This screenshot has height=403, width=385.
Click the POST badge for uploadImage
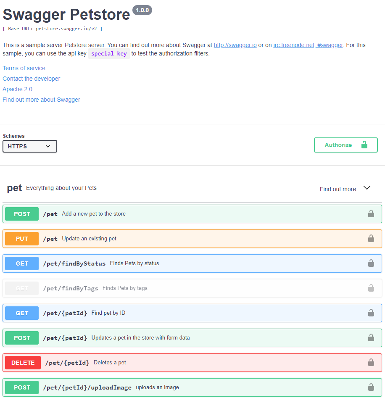(x=22, y=387)
